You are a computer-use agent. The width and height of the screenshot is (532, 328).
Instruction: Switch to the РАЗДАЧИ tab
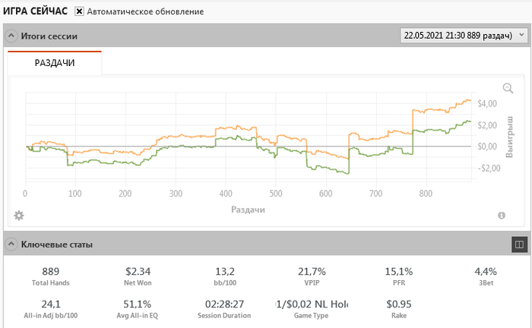pyautogui.click(x=55, y=63)
